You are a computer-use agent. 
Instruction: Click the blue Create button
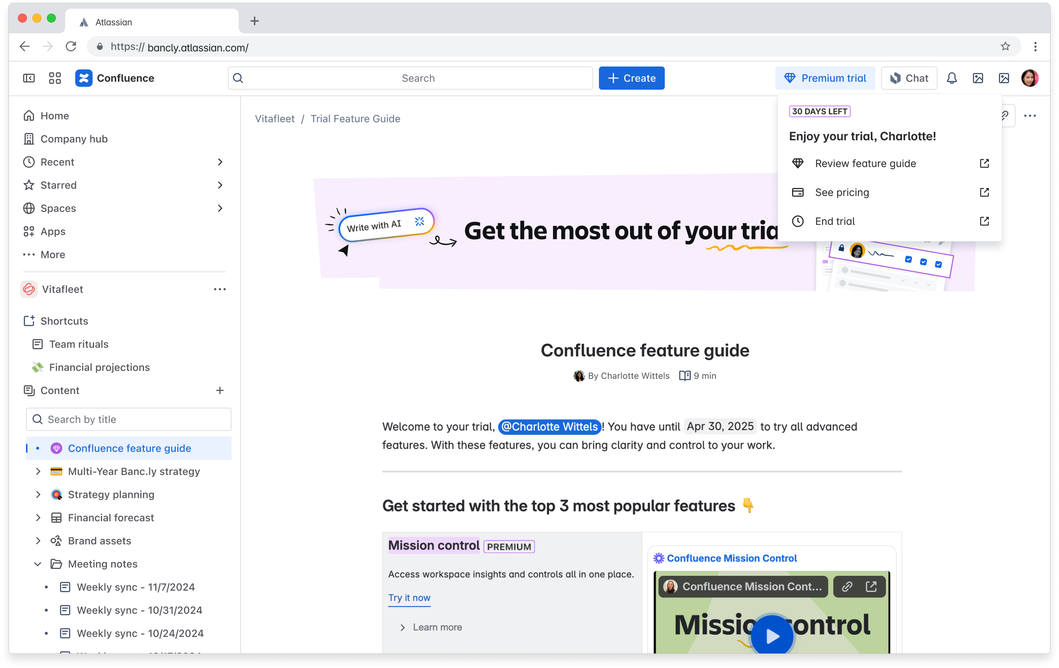(631, 78)
